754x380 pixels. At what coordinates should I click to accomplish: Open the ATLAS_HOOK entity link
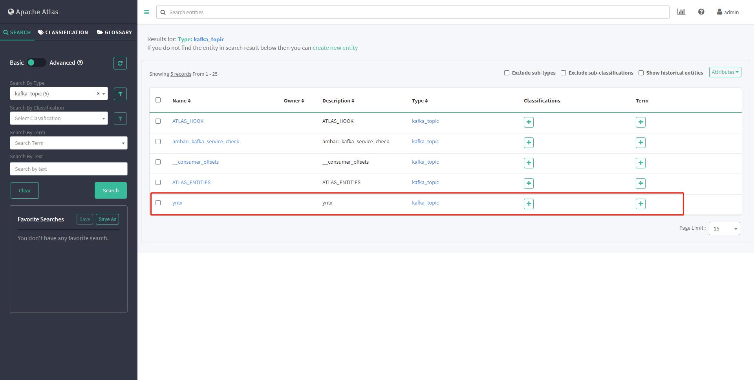tap(188, 121)
